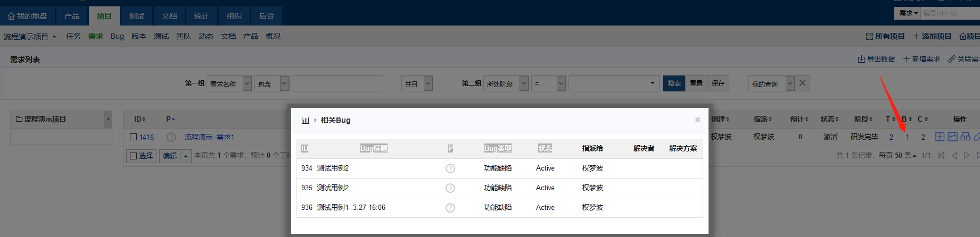980x237 pixels.
Task: Click the hierarchy decompose icon in 操作 column
Action: pyautogui.click(x=965, y=137)
